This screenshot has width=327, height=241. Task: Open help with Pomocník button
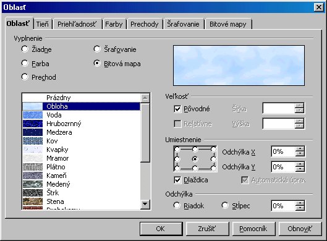tap(253, 229)
